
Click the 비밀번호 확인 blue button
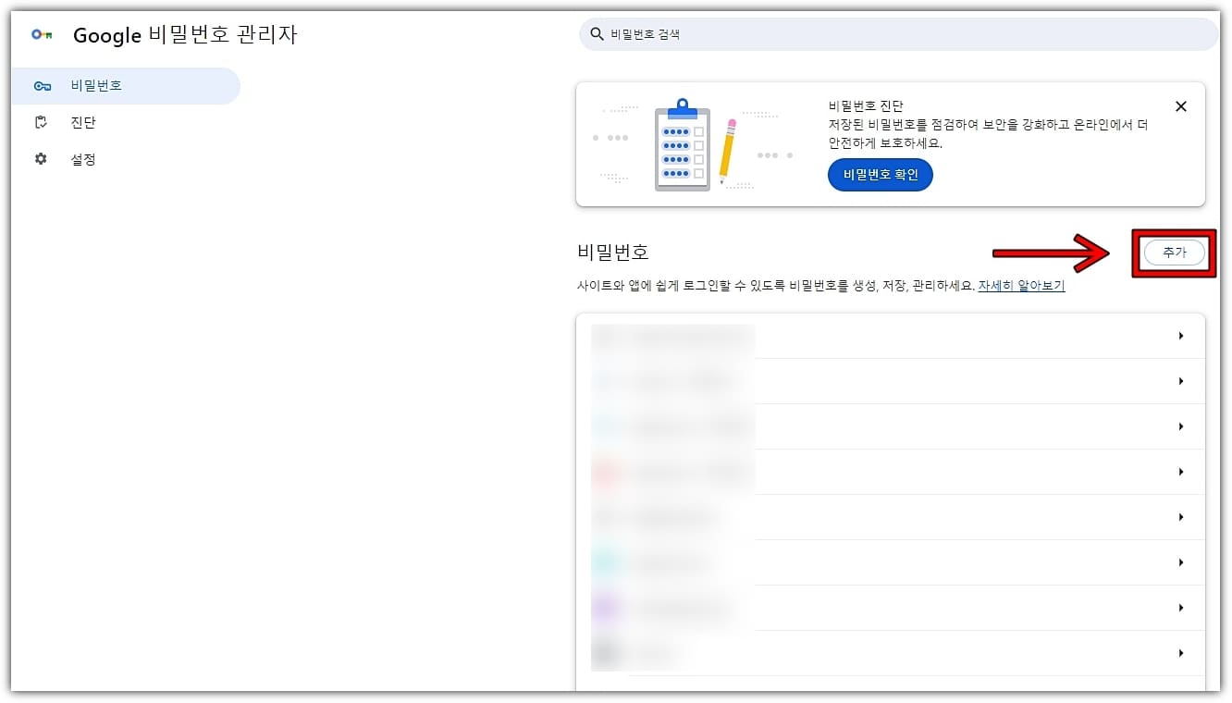[880, 175]
